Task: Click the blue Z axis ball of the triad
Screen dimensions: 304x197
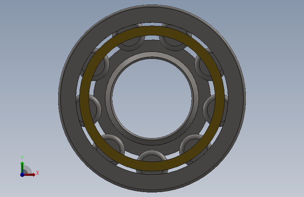Action: coord(22,175)
